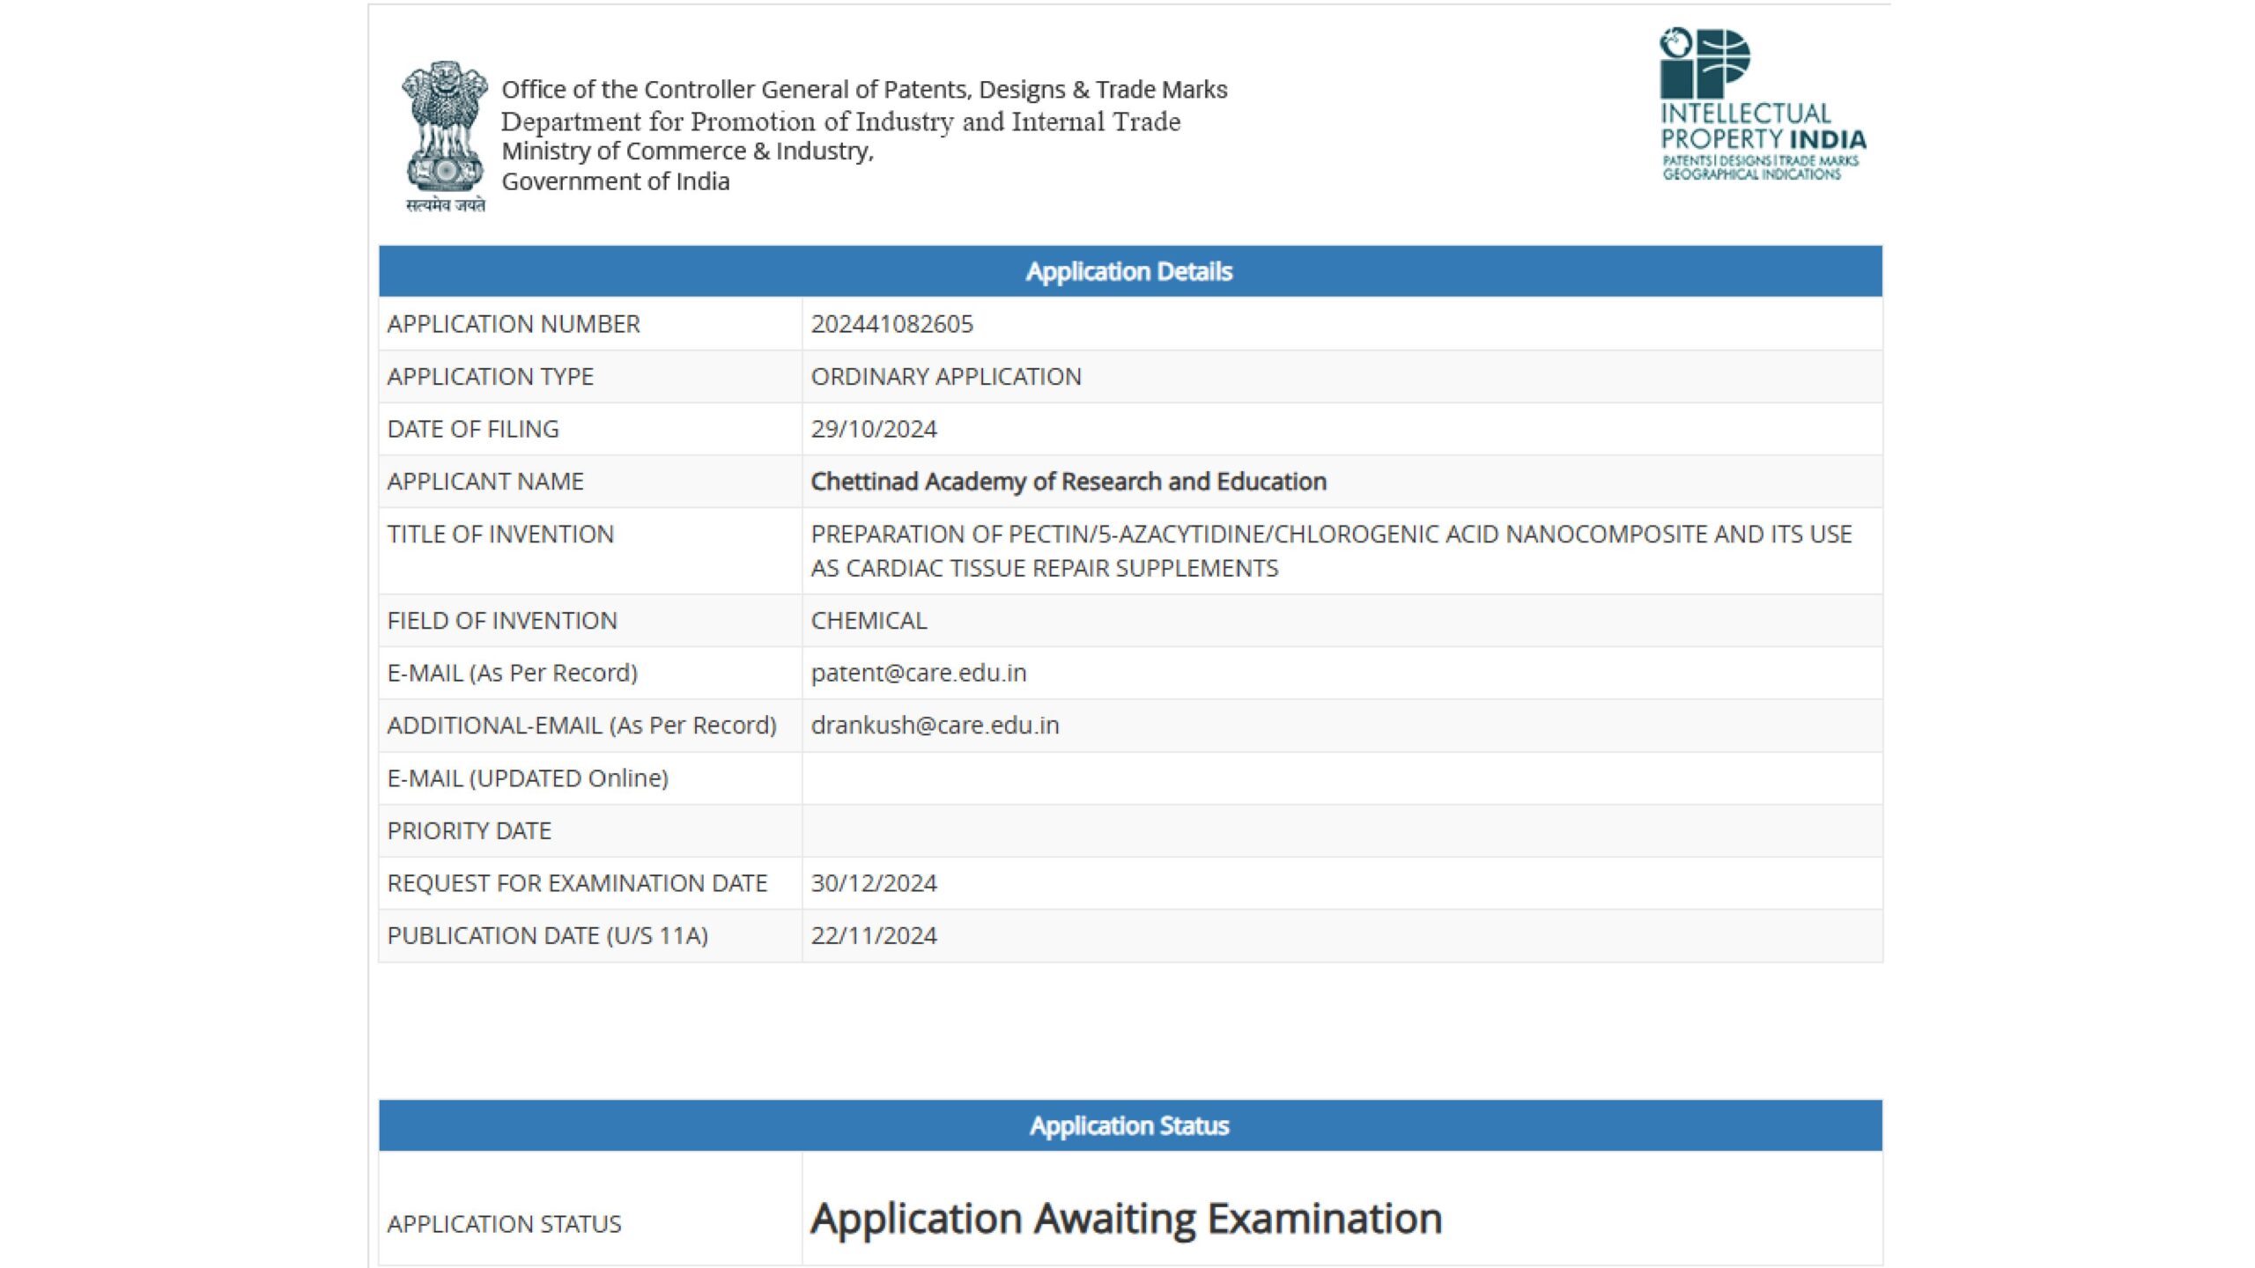The image size is (2255, 1268).
Task: Click the title of invention text
Action: (1330, 550)
